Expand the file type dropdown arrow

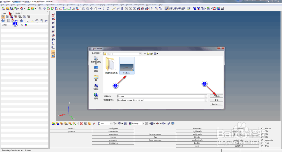pos(206,100)
